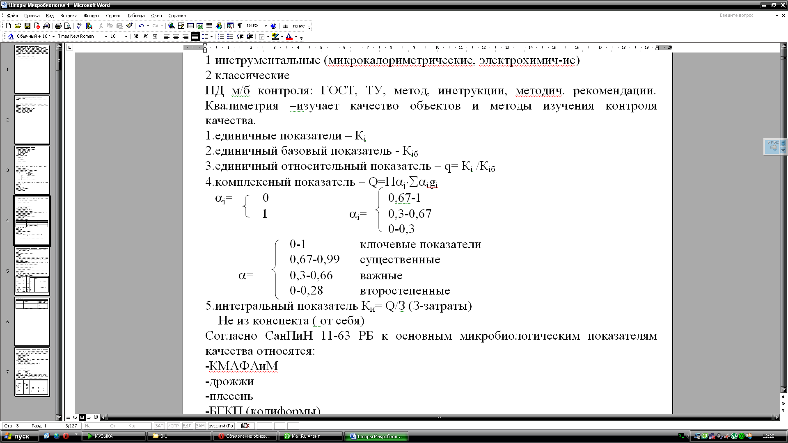Open the Правка menu

(x=32, y=16)
